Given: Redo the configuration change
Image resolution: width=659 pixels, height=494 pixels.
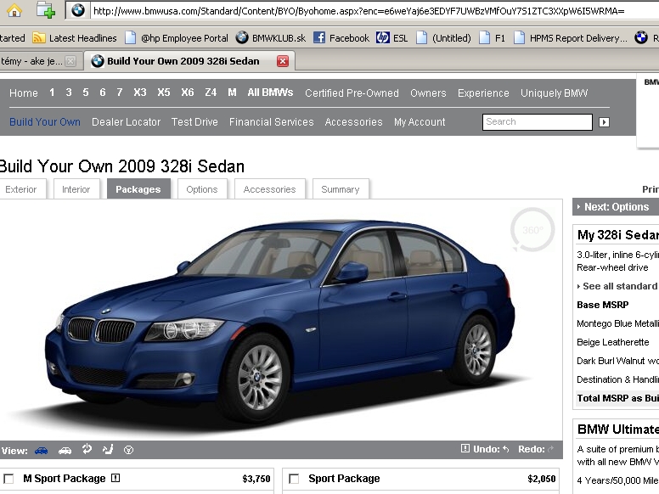Looking at the screenshot, I should click(536, 449).
